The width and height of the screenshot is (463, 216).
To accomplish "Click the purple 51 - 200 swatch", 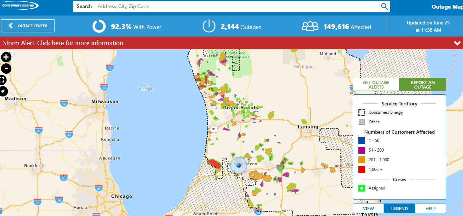I will (x=362, y=150).
